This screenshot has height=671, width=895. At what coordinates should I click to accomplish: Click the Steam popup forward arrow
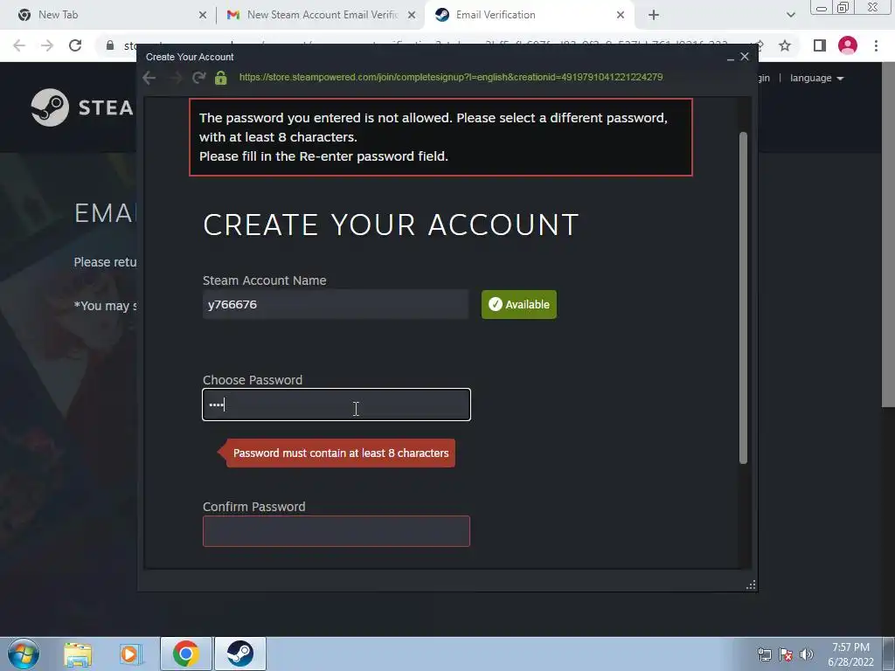[x=175, y=78]
